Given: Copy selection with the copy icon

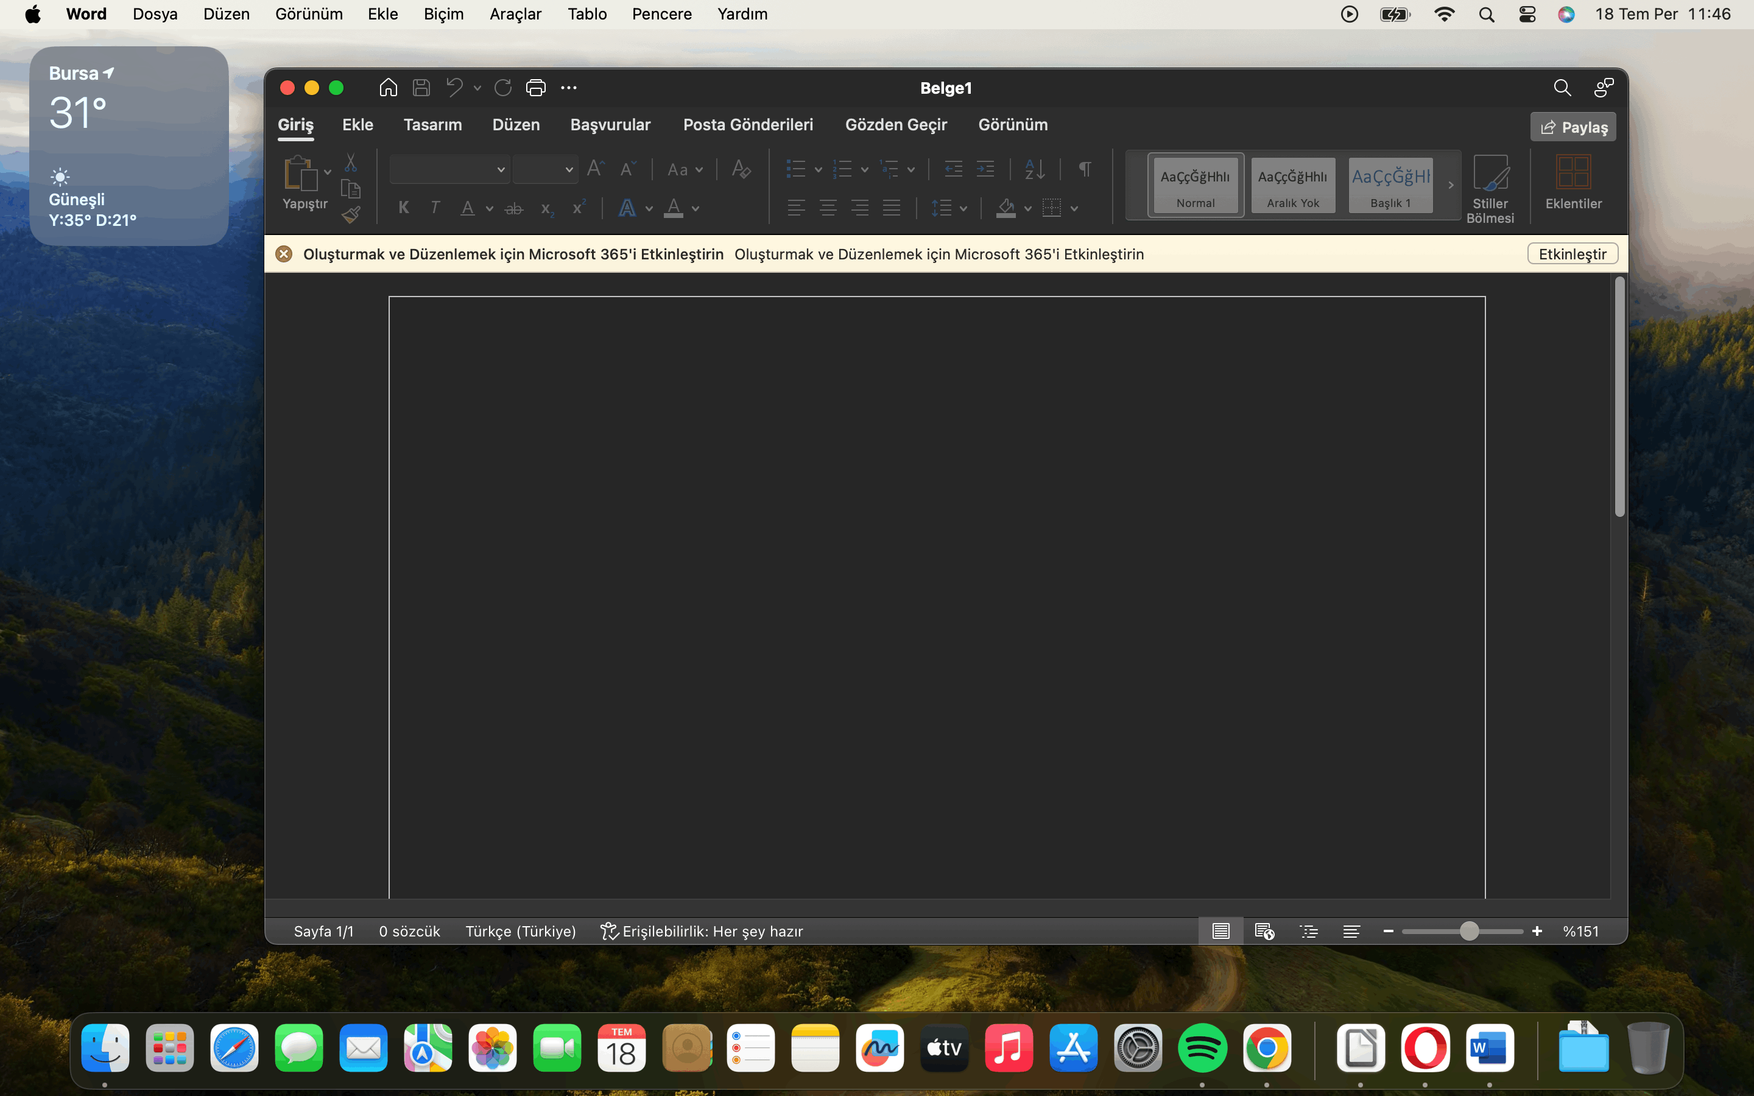Looking at the screenshot, I should [x=351, y=189].
